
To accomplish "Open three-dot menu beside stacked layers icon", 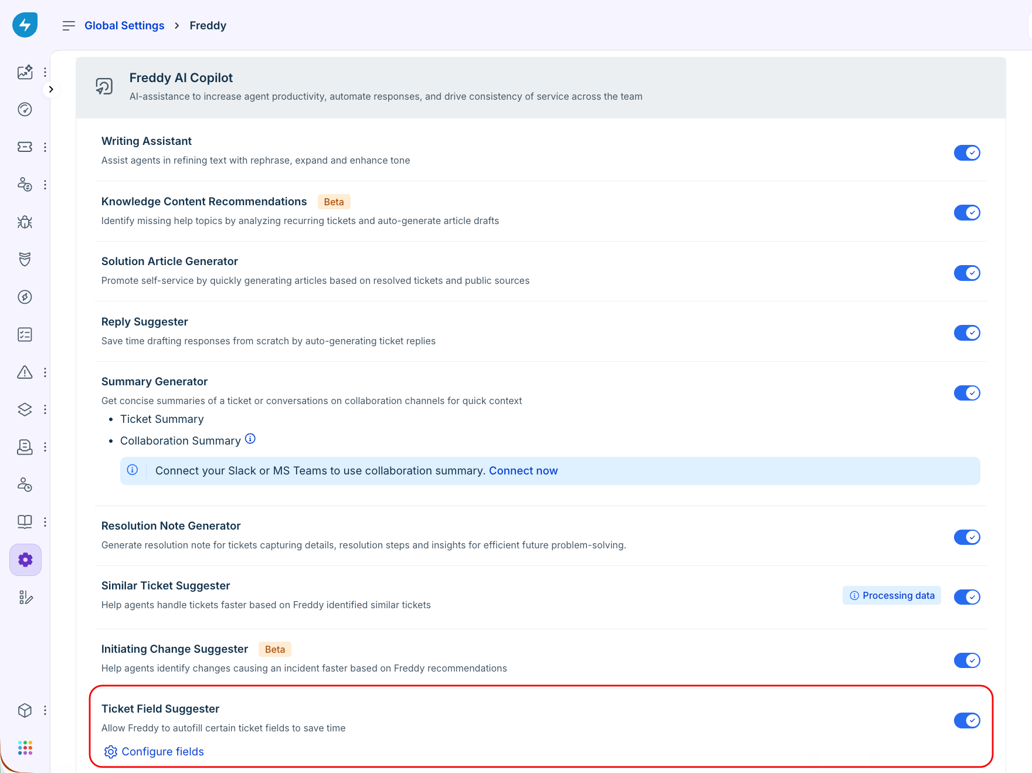I will [x=45, y=409].
